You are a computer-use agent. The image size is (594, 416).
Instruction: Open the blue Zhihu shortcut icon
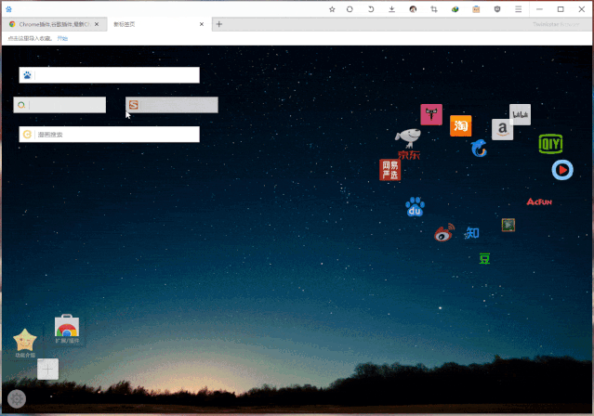[472, 233]
